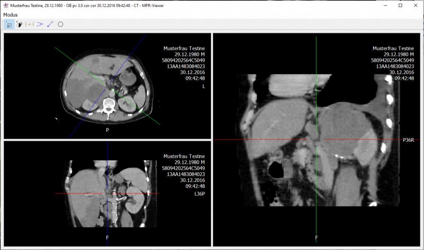424x250 pixels.
Task: Choose the angle measurement tool
Action: point(40,24)
